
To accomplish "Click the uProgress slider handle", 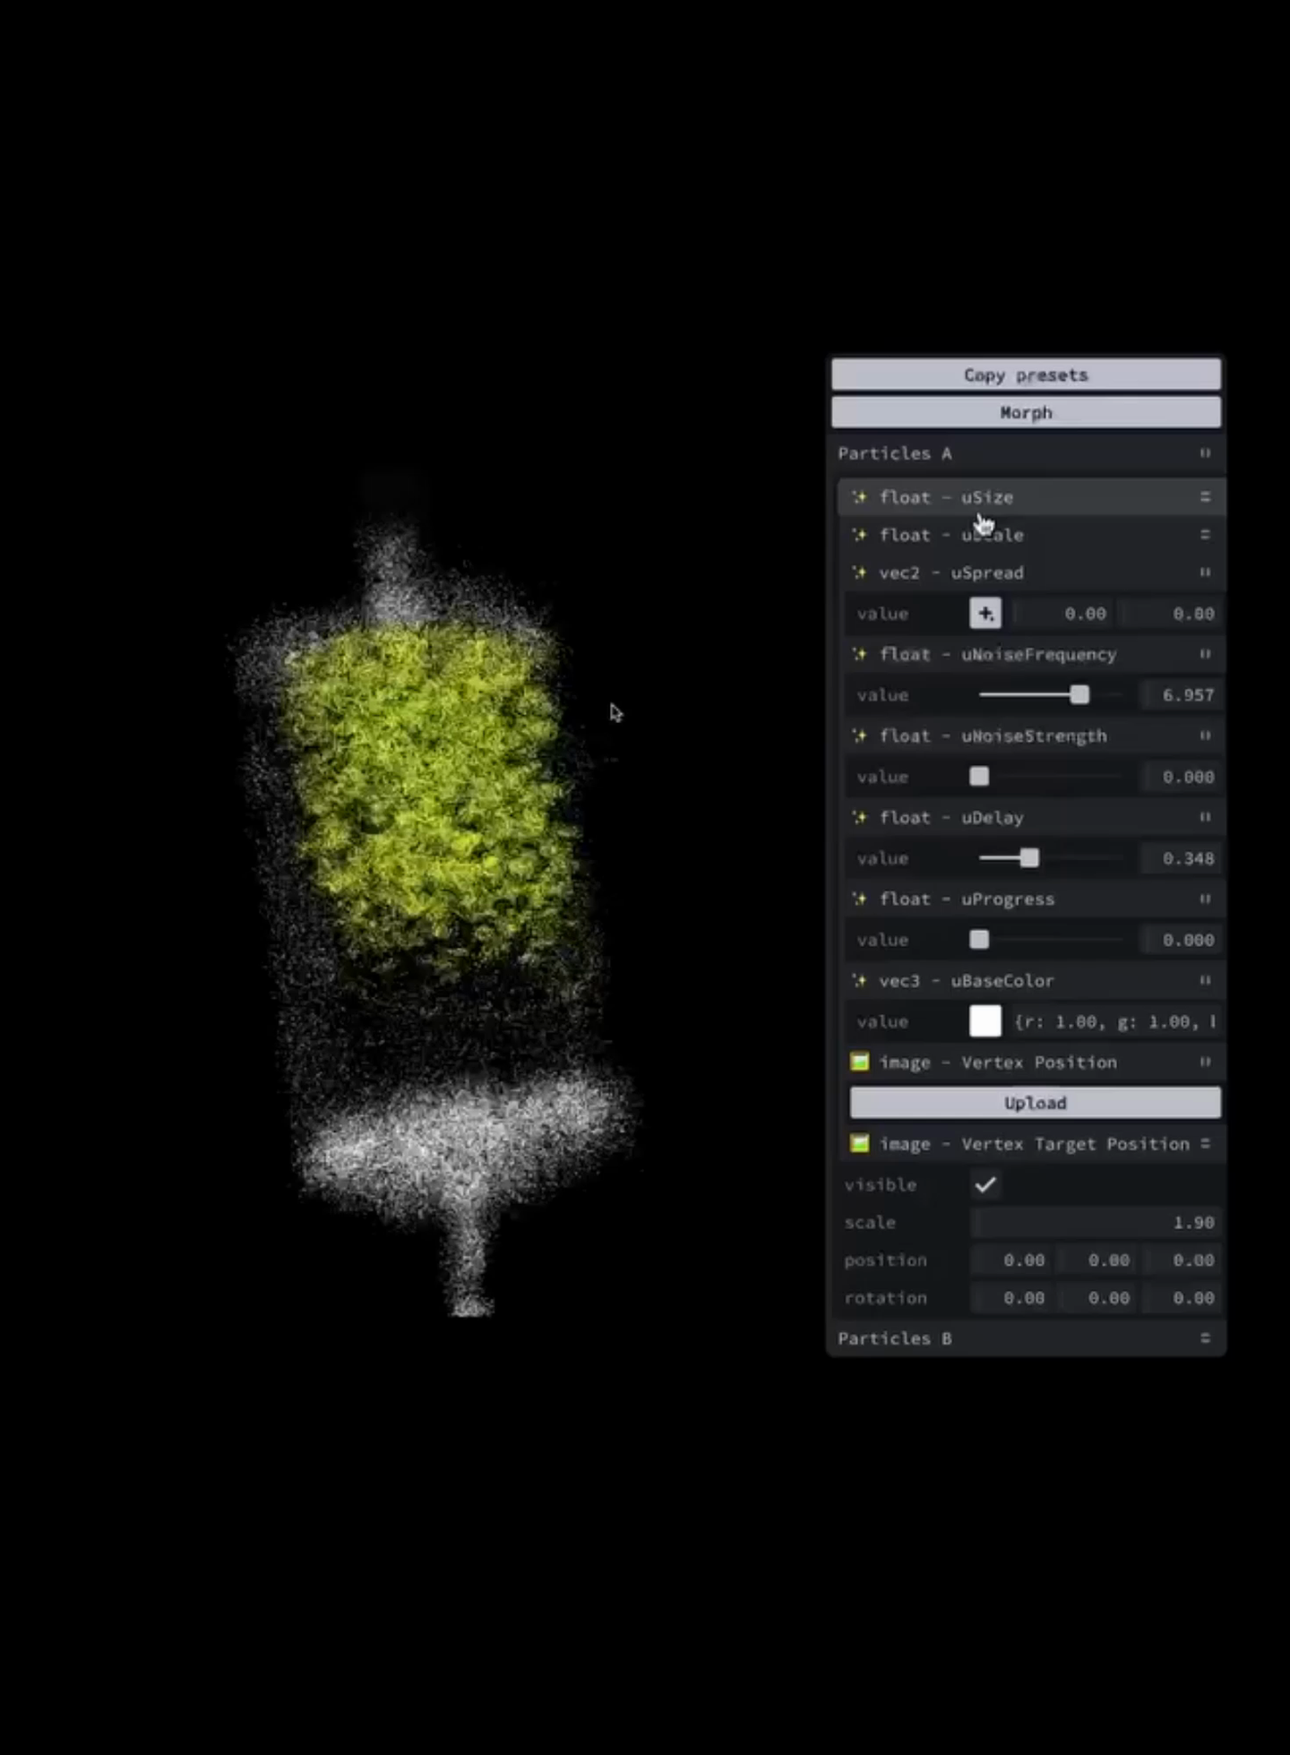I will pos(979,939).
